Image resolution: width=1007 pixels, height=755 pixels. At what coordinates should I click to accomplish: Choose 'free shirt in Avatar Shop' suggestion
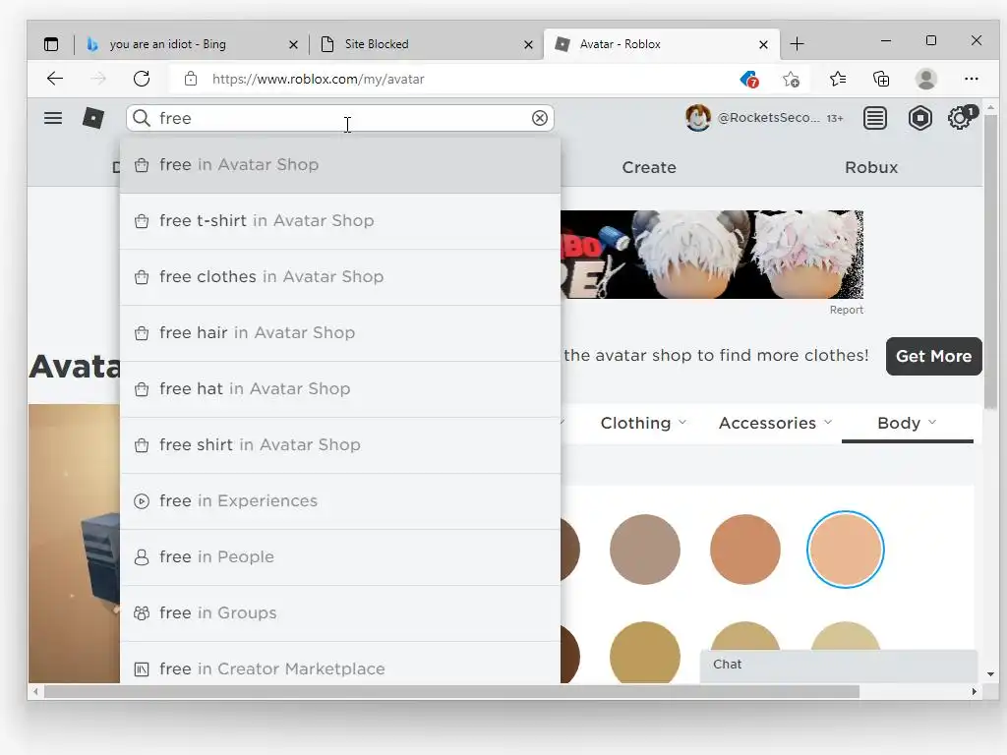pos(340,445)
